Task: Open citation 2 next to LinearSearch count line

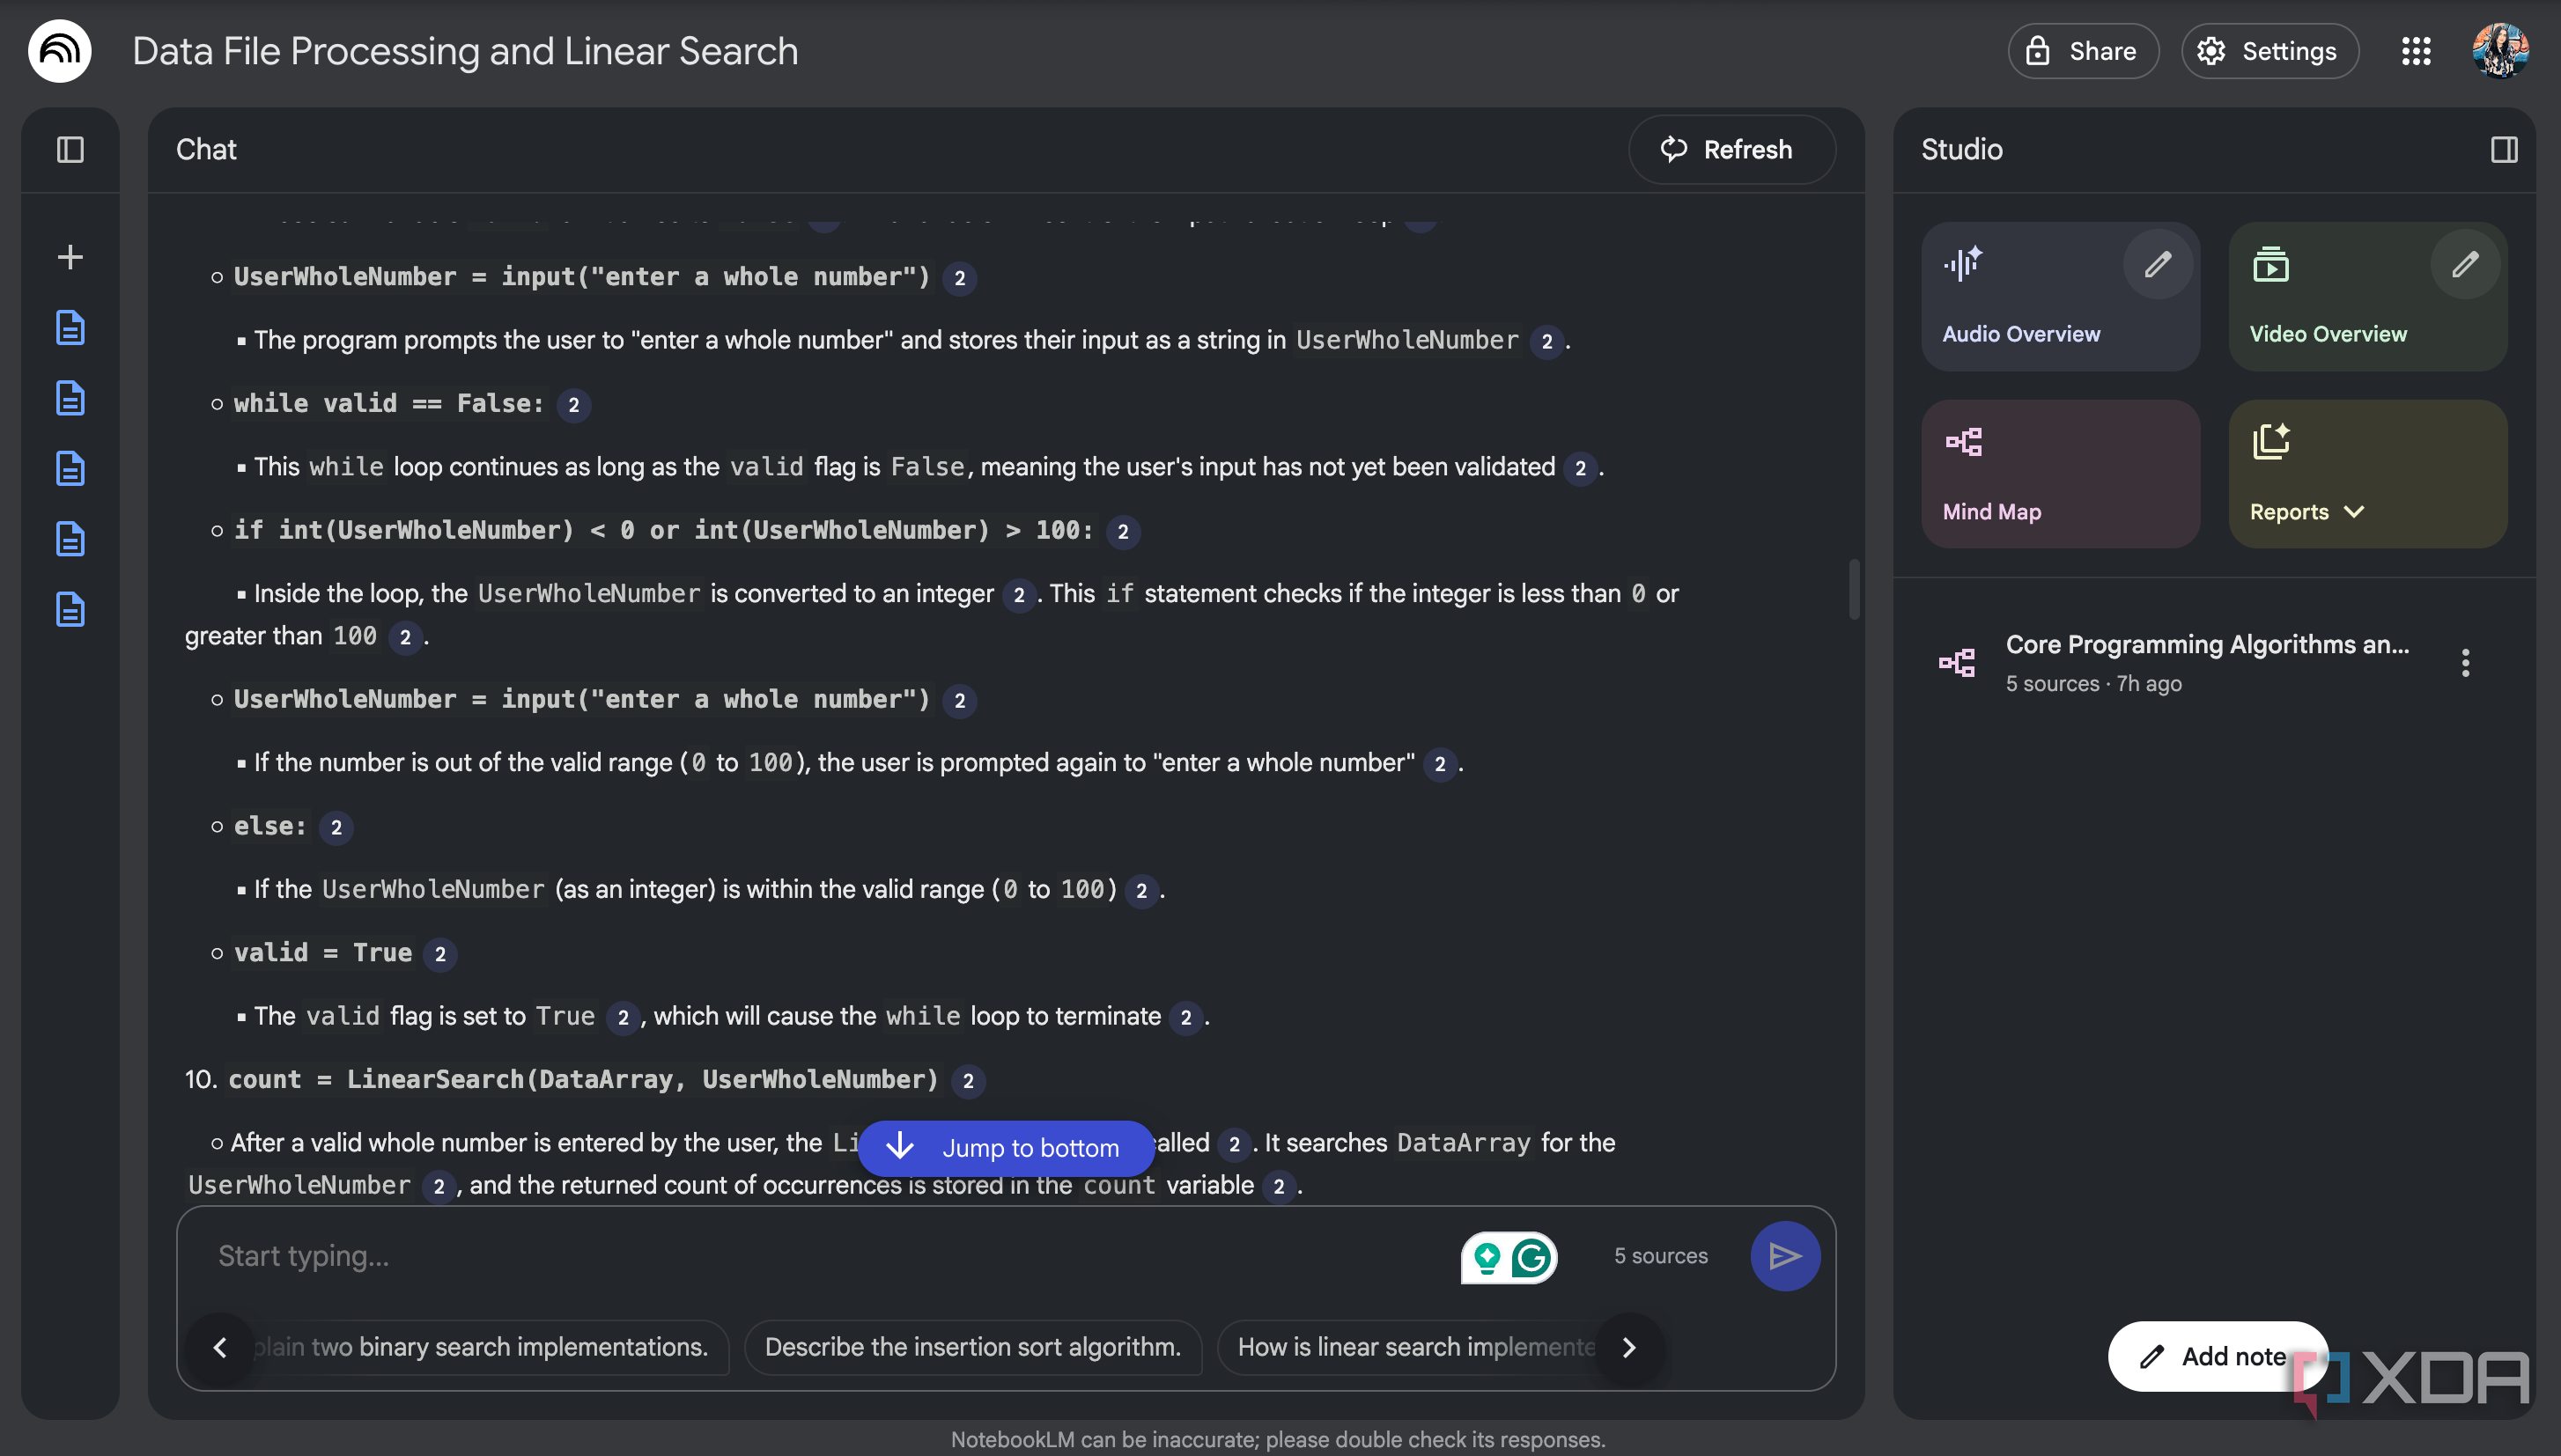Action: pos(967,1081)
